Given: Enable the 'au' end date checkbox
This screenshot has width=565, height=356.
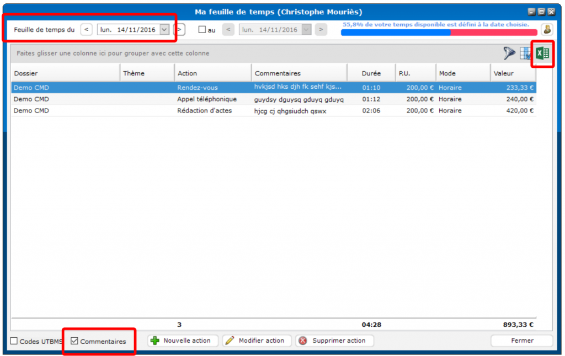Looking at the screenshot, I should (x=202, y=30).
